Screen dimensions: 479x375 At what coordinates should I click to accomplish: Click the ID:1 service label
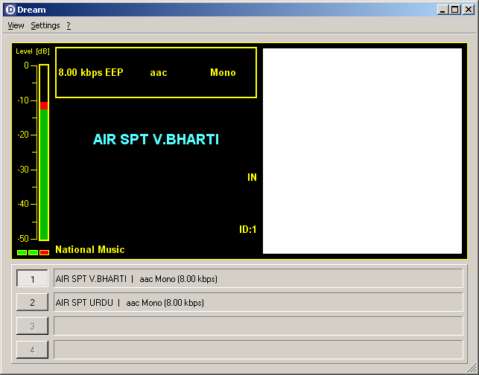point(248,229)
